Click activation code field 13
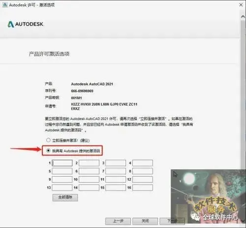This screenshot has width=246, height=228. pos(62,188)
